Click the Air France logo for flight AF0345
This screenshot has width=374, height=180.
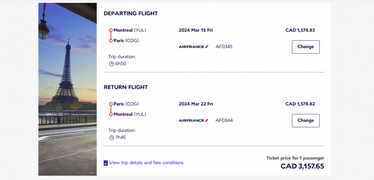coord(194,47)
